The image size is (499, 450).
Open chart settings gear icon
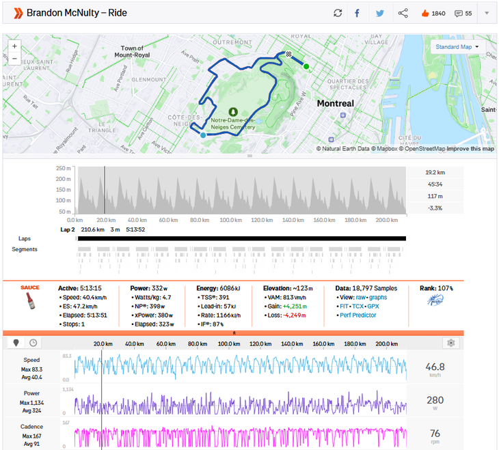coord(450,343)
